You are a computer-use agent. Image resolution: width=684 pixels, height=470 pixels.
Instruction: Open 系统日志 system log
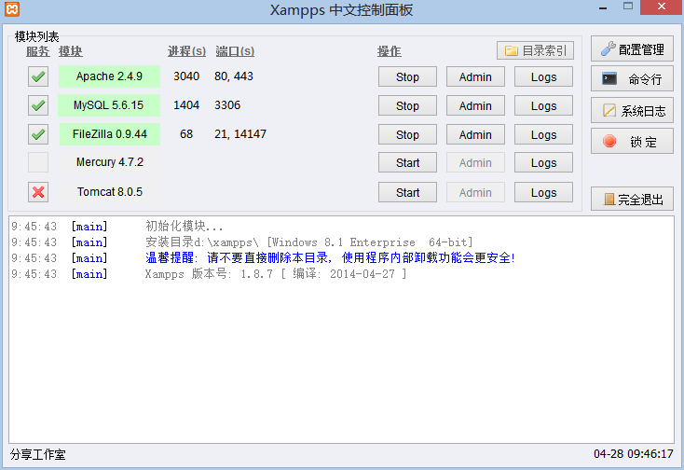click(x=632, y=111)
